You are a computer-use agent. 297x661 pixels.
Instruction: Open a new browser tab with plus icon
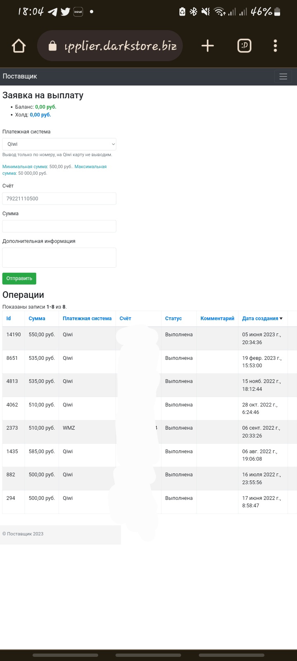[x=207, y=46]
